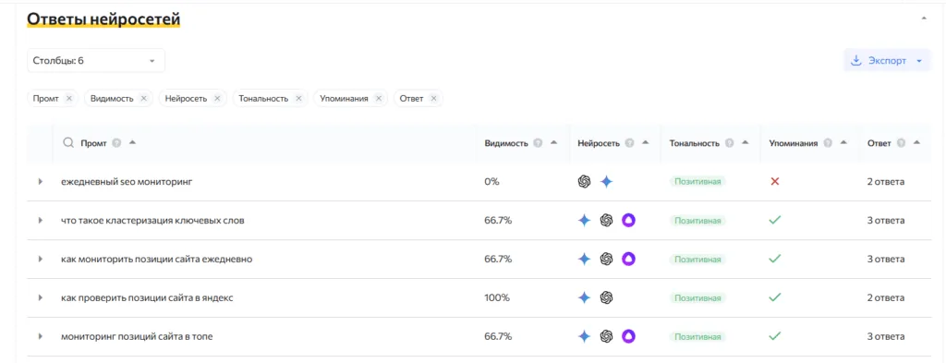946x363 pixels.
Task: Click Gemini icon in позиции сайта в яндекс row
Action: [584, 297]
